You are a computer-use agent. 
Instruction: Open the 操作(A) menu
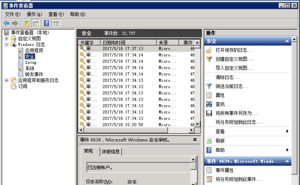[34, 14]
